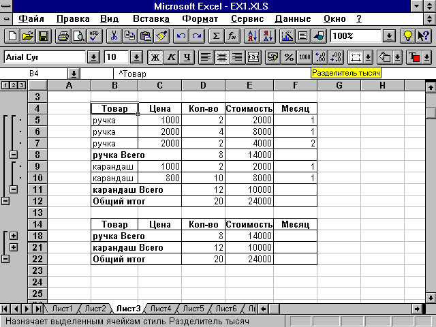Image resolution: width=436 pixels, height=327 pixels.
Task: Open print preview with the magnifier page icon
Action: point(79,36)
